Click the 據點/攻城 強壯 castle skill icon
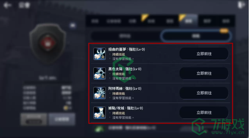 pyautogui.click(x=100, y=113)
